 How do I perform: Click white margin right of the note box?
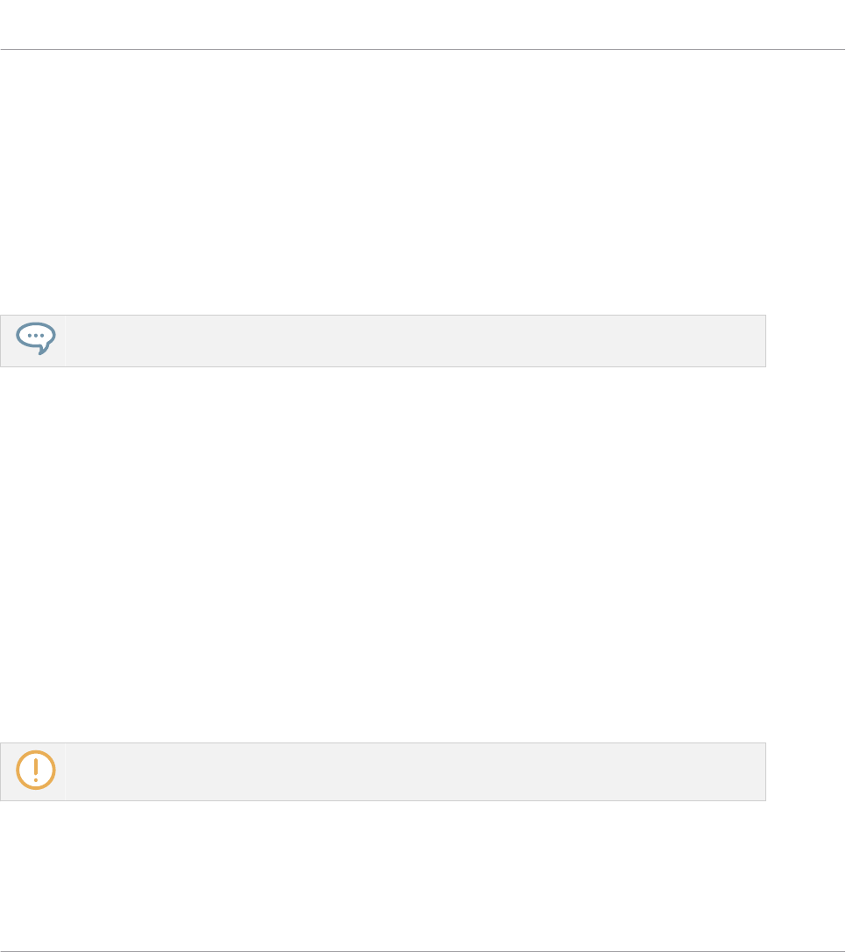[x=807, y=340]
